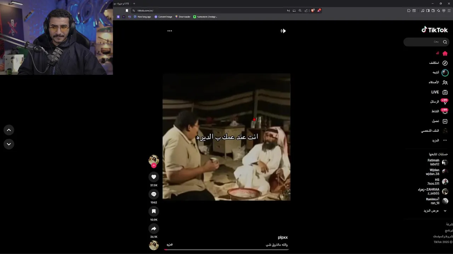This screenshot has width=453, height=254.
Task: Open the More (المزيد) sidebar menu
Action: click(x=439, y=140)
